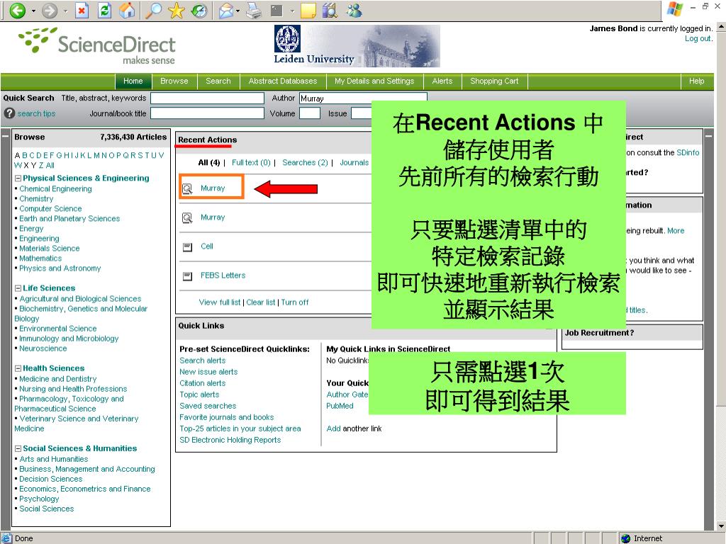Click the yellow note toolbar icon
This screenshot has height=544, width=726.
pyautogui.click(x=308, y=10)
